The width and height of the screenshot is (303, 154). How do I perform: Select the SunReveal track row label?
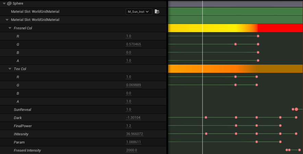[x=22, y=110]
